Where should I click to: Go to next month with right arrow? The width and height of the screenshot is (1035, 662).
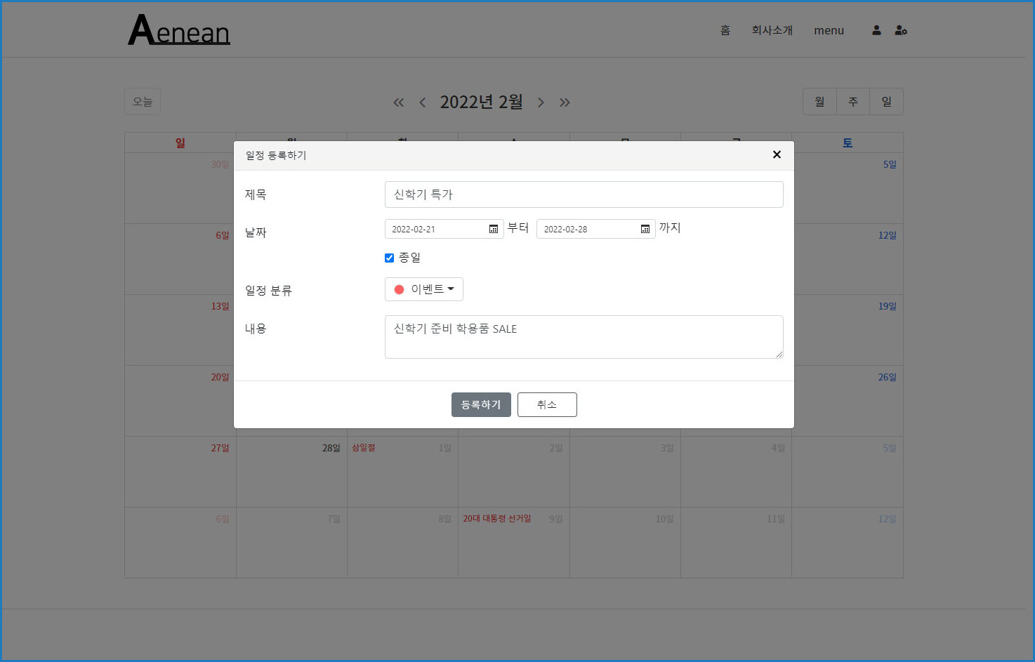541,102
